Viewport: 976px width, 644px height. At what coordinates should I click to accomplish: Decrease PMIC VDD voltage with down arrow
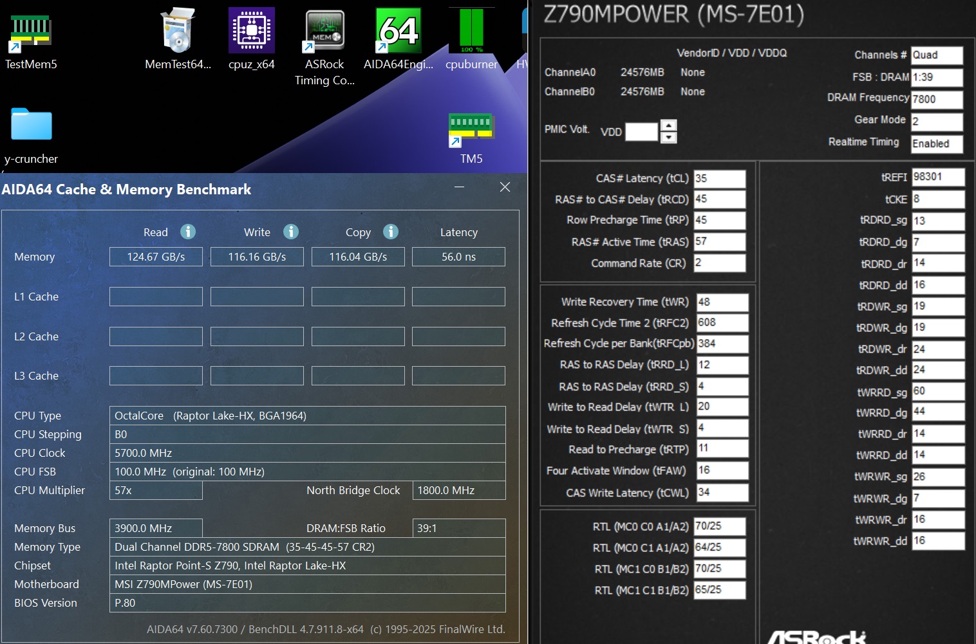669,137
